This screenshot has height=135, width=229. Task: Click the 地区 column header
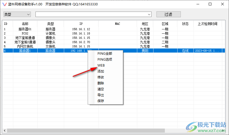145,24
